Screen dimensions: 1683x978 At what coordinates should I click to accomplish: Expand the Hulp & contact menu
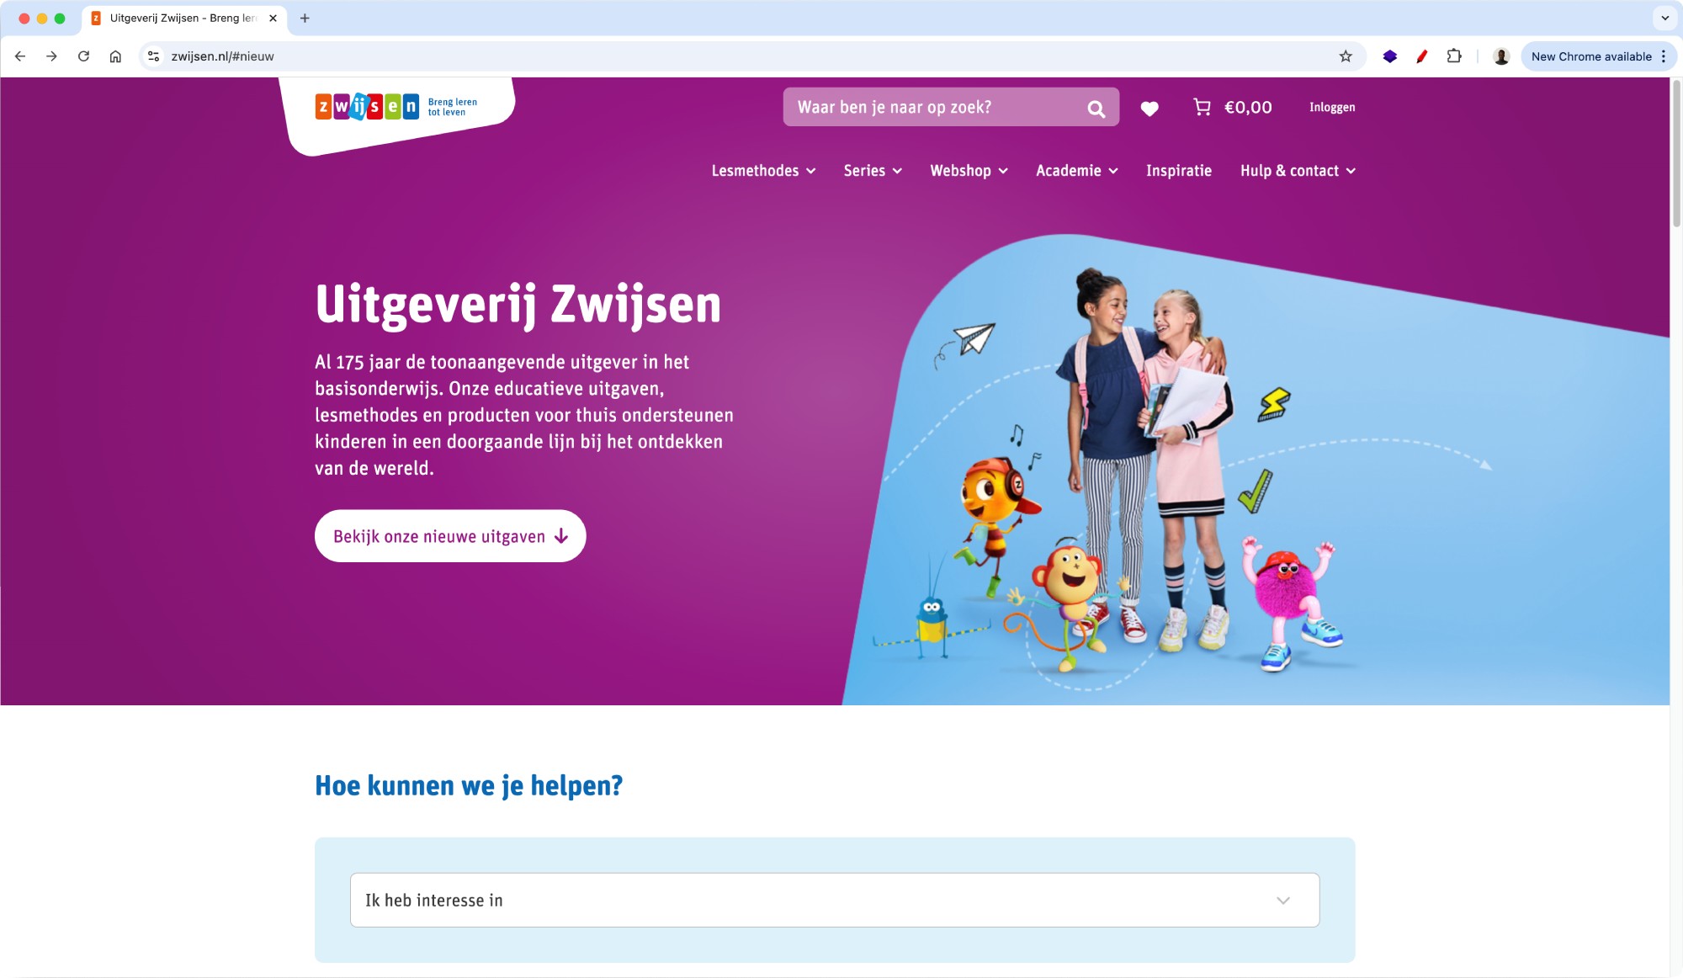tap(1298, 171)
